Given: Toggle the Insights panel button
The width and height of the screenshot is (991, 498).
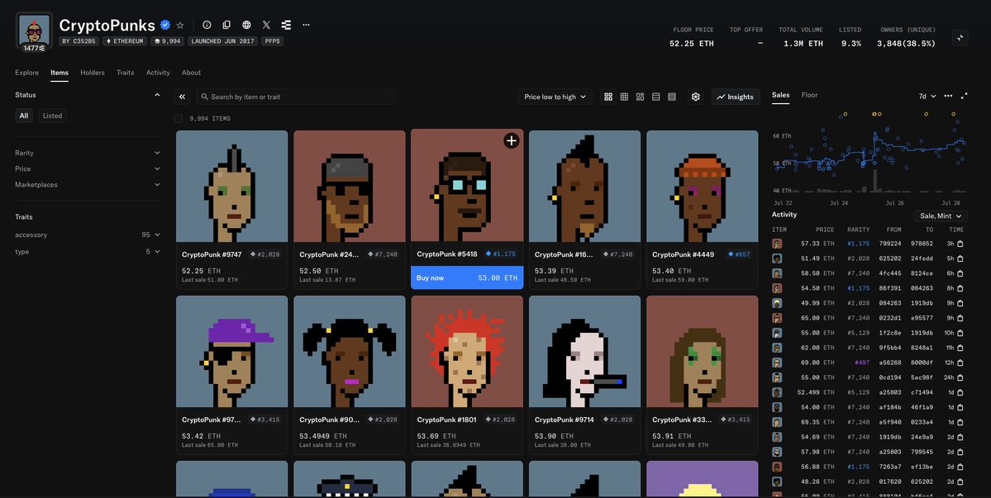Looking at the screenshot, I should tap(735, 97).
